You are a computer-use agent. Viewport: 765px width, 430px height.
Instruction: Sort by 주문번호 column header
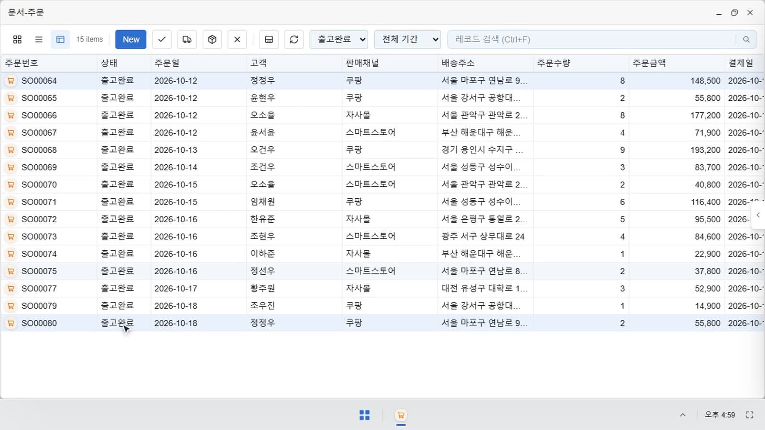coord(22,63)
